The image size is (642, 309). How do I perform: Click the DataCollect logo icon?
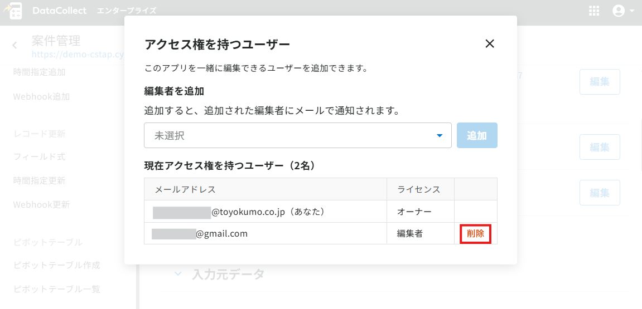(13, 10)
